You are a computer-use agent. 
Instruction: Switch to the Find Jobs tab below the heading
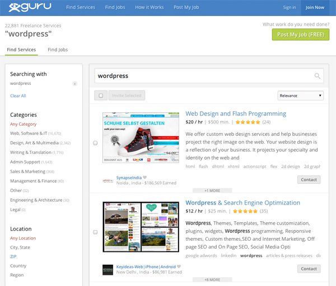pyautogui.click(x=58, y=50)
